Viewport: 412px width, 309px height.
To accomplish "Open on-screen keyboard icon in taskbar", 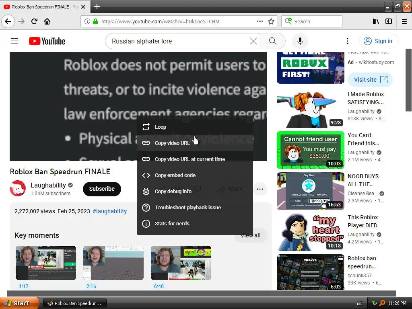I will coord(360,303).
